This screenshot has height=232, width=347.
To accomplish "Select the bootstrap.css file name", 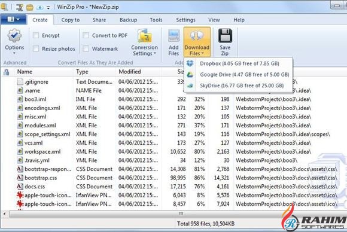I will [x=41, y=178].
